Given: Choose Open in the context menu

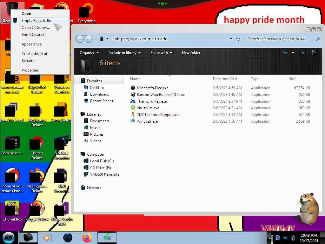Looking at the screenshot, I should (40, 13).
